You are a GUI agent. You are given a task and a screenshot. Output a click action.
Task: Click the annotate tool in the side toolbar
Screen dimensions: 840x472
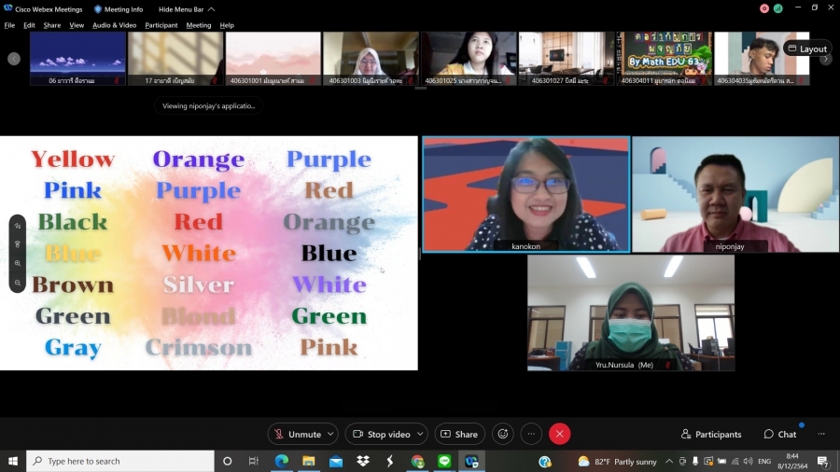(x=18, y=225)
